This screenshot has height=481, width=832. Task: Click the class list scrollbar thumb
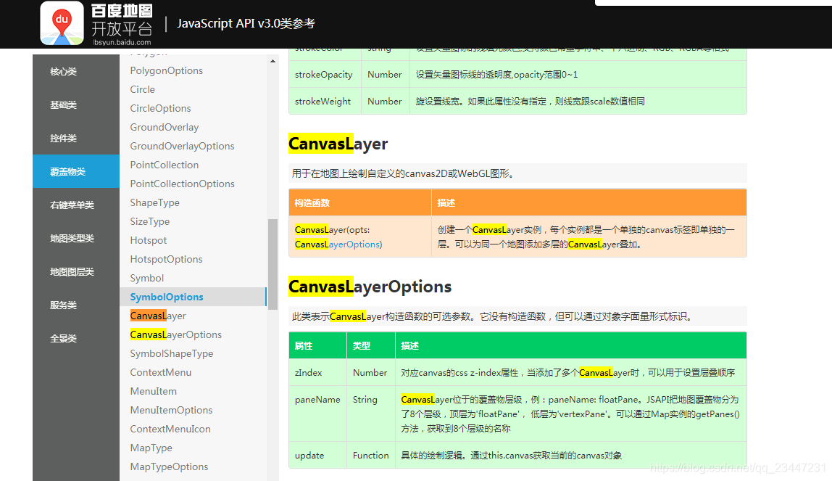[273, 264]
